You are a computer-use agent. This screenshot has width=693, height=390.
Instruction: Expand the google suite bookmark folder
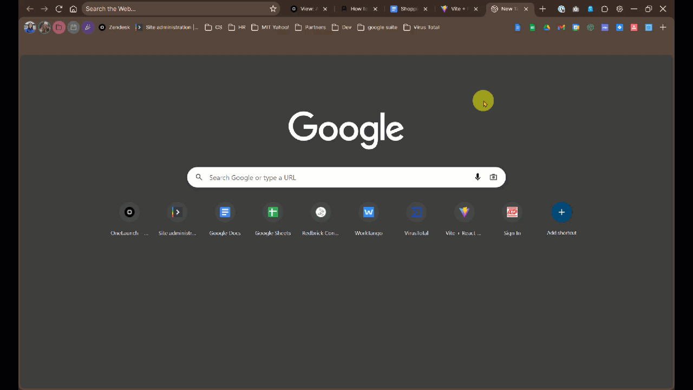click(377, 27)
